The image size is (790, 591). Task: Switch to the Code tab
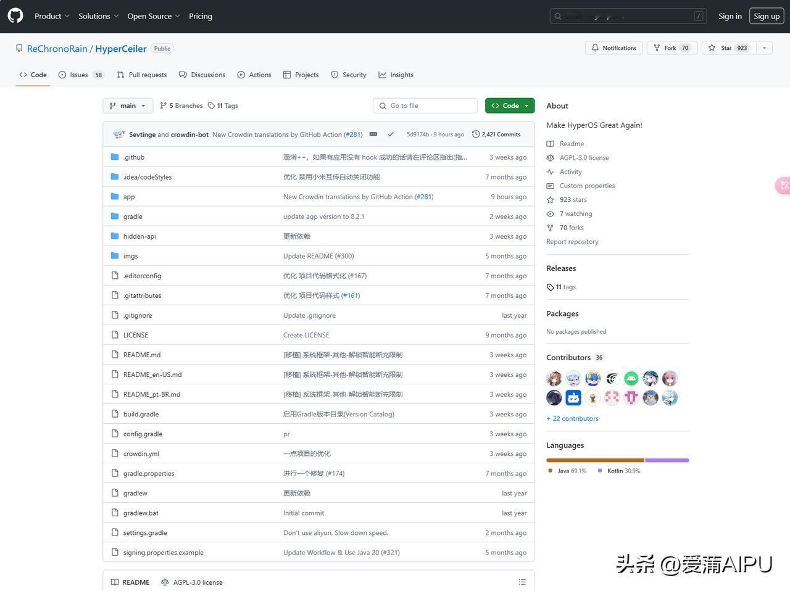tap(33, 75)
